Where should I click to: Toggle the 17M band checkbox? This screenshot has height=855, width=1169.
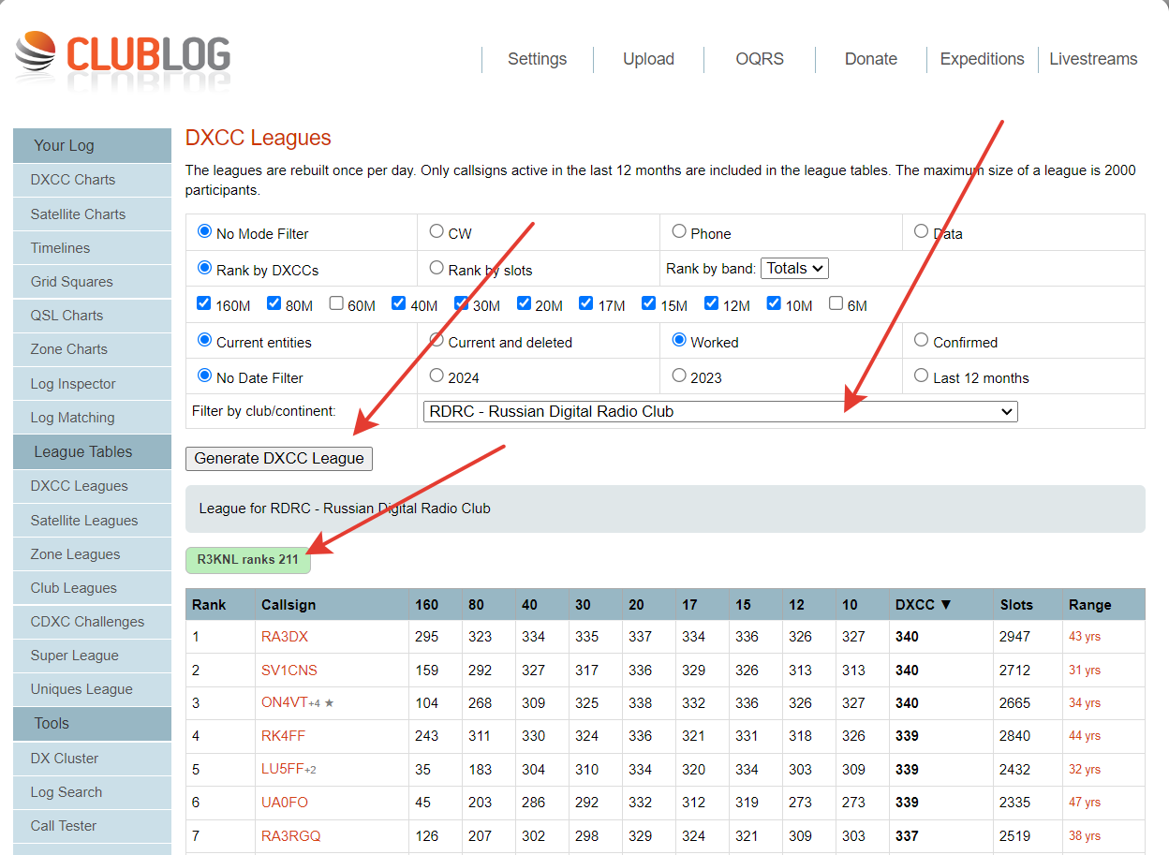click(x=585, y=303)
